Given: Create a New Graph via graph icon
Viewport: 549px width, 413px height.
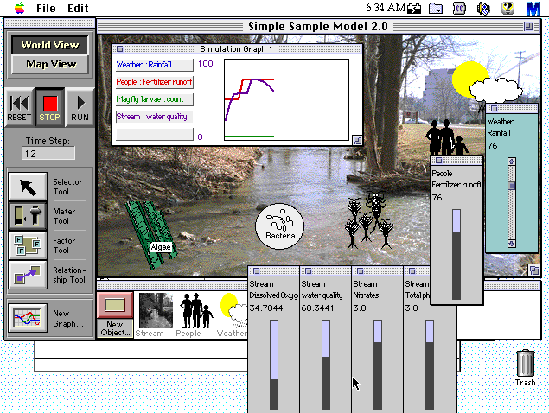Looking at the screenshot, I should click(29, 318).
